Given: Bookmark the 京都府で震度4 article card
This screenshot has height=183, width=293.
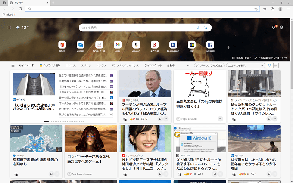Looking at the screenshot, I should coord(51,174).
